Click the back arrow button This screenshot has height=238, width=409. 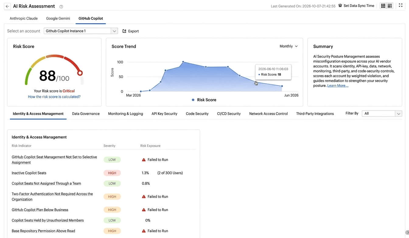click(7, 6)
